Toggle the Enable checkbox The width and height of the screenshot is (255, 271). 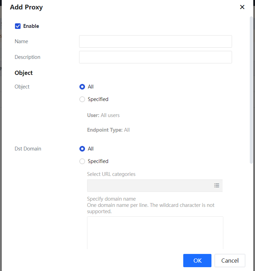pos(18,26)
